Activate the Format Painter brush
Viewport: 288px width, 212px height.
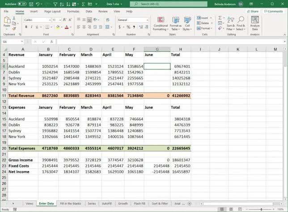14,29
